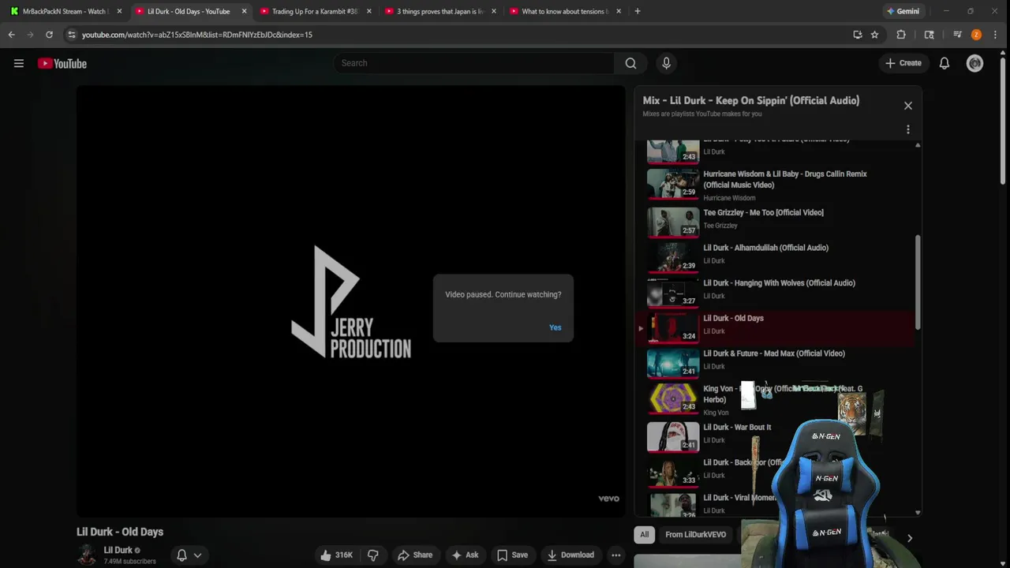Image resolution: width=1010 pixels, height=568 pixels.
Task: Open the Lil Durk - Old Days video title
Action: tap(120, 532)
